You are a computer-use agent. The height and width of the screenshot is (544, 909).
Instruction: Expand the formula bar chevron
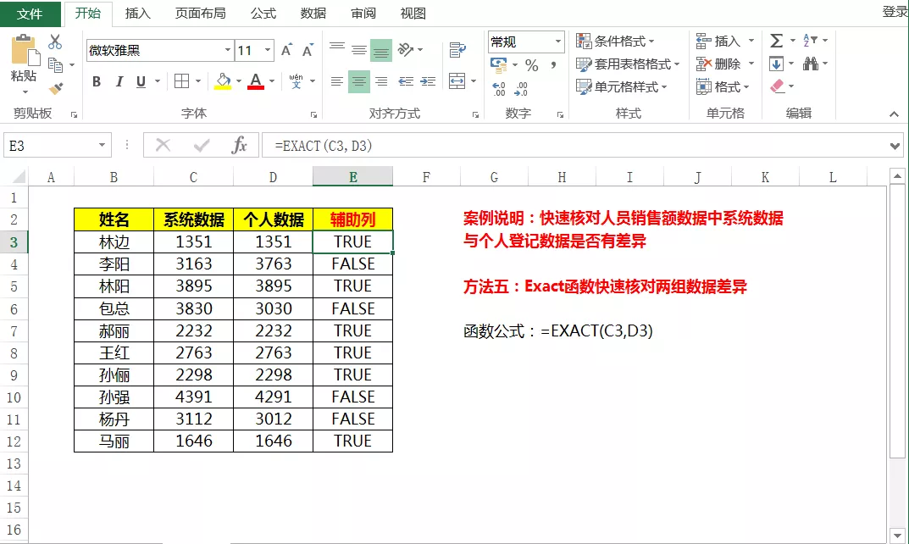(x=895, y=146)
